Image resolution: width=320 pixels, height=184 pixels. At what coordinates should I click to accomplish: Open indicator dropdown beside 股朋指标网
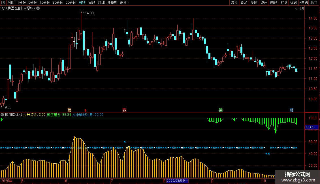(2, 115)
